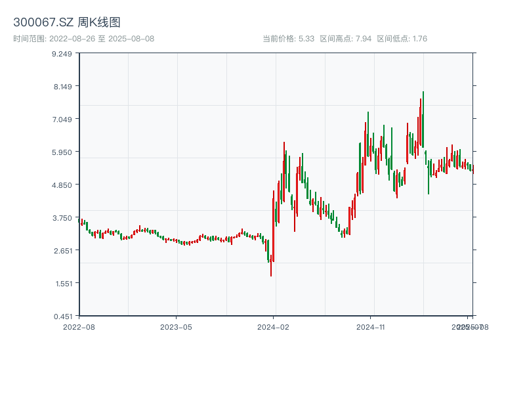This screenshot has height=394, width=525.
Task: Click the x-axis label 2022-08
Action: coord(79,327)
